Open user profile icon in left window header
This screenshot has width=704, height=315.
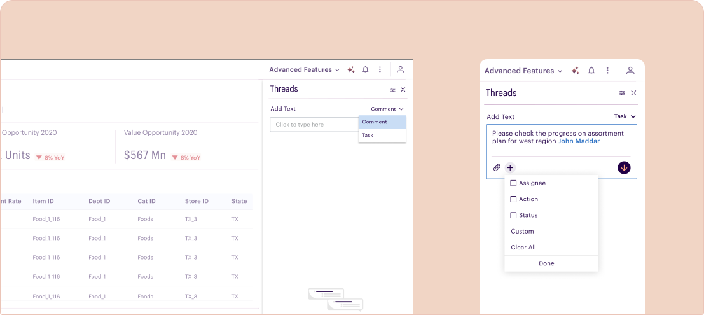click(x=401, y=69)
